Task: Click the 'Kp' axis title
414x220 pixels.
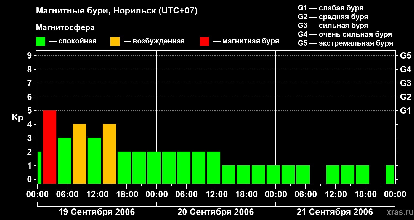Action: (x=17, y=117)
